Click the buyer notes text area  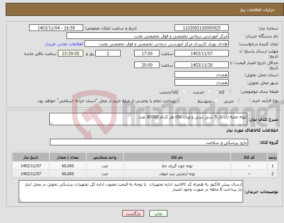(131, 191)
